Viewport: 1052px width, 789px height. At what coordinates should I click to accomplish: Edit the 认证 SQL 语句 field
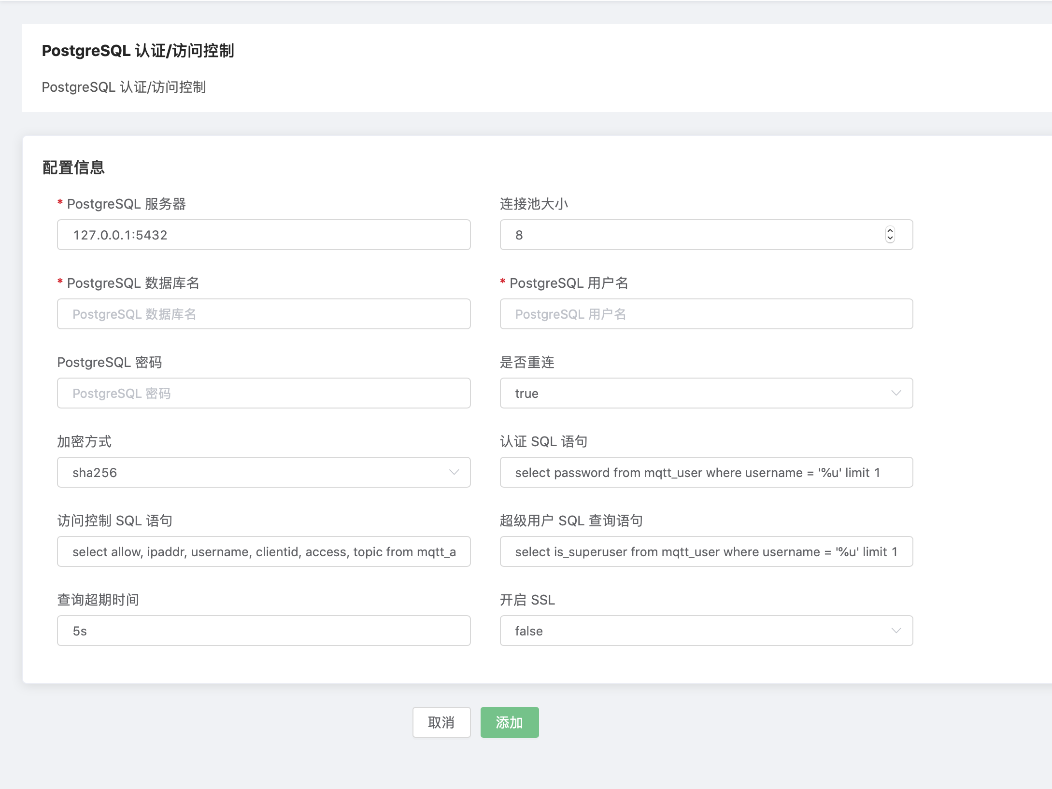[x=706, y=472]
